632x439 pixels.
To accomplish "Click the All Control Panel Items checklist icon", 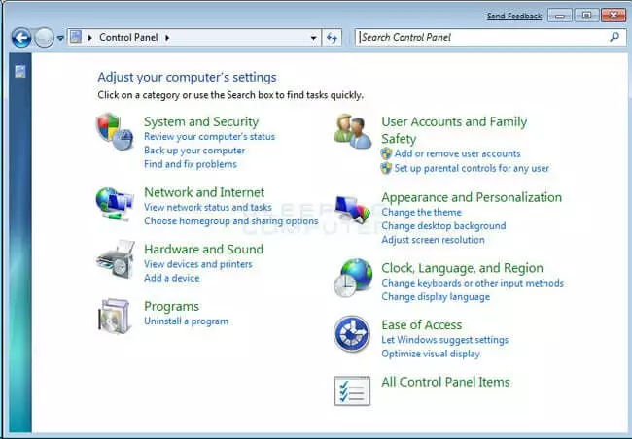I will click(x=352, y=390).
